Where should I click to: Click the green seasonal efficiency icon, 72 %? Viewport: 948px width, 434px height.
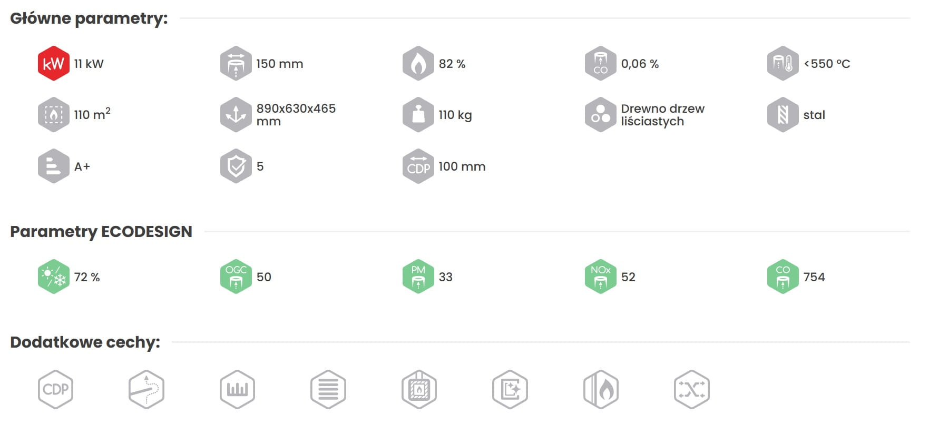click(53, 277)
